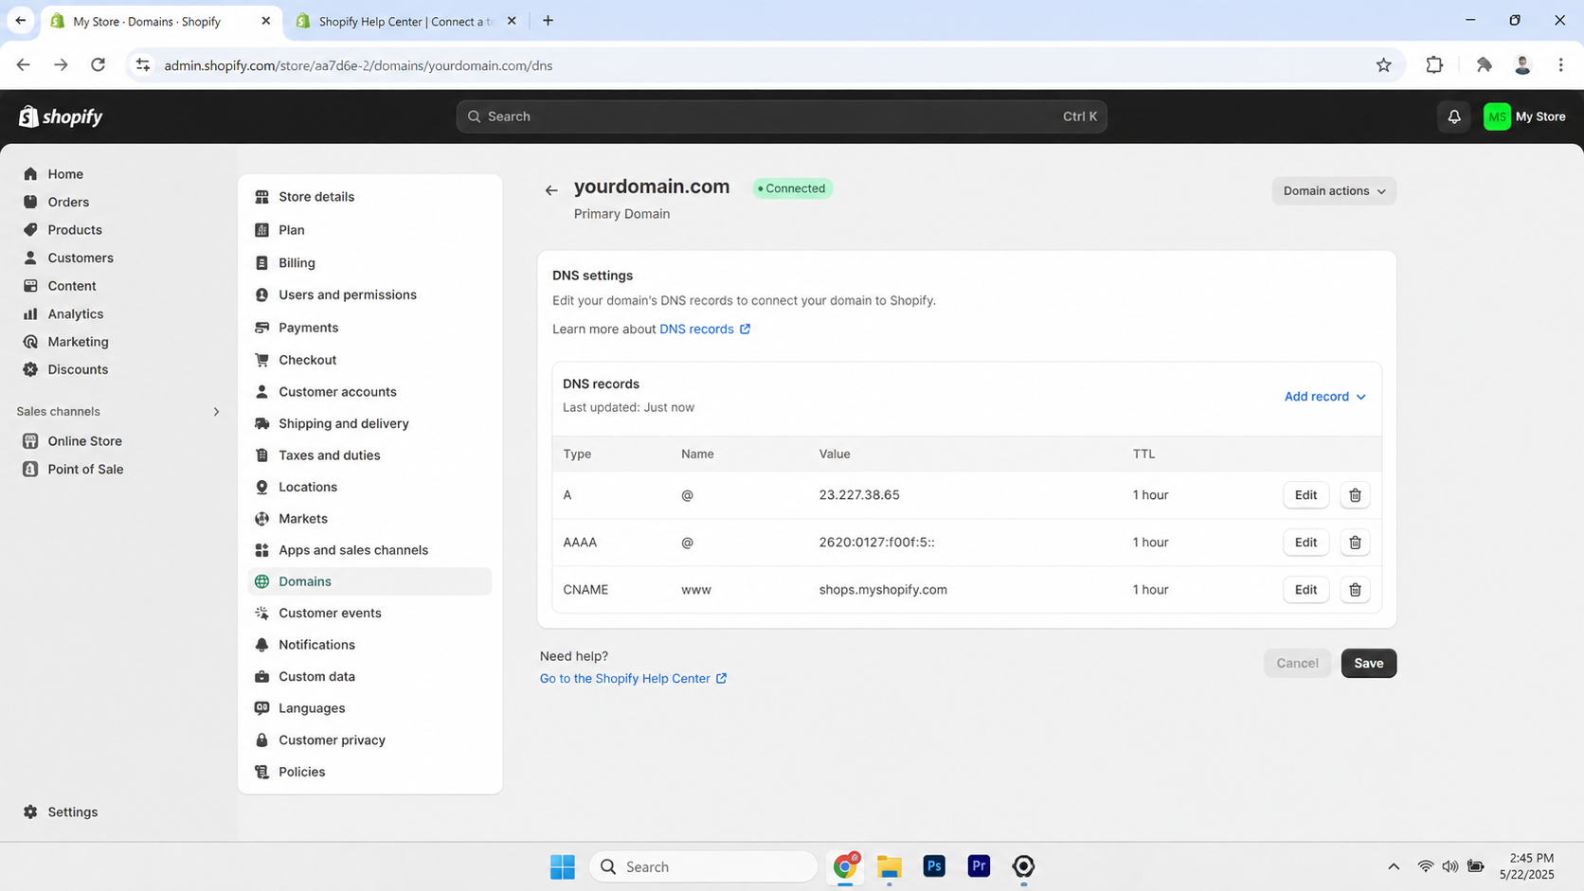Reload the page in the browser
Screen dimensions: 1584x891
pos(98,65)
